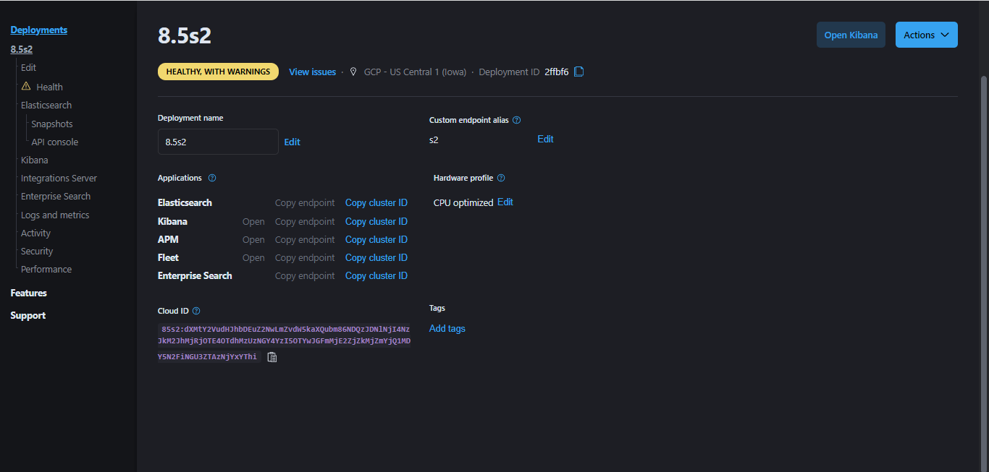The height and width of the screenshot is (472, 989).
Task: Click the location pin beside GCP - US Central 1
Action: point(353,72)
